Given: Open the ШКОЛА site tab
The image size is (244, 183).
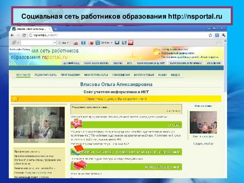Looking at the screenshot, I should [x=118, y=63].
